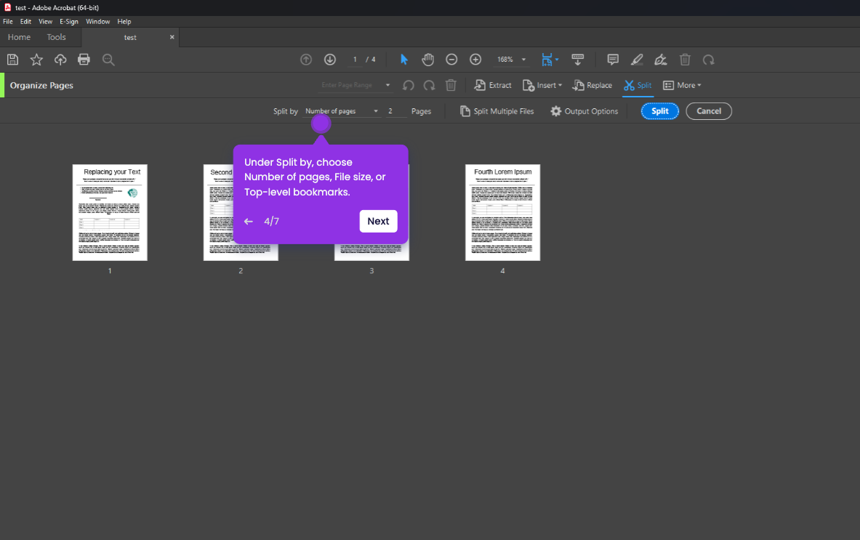Go to next page arrow
This screenshot has height=540, width=860.
tap(329, 60)
